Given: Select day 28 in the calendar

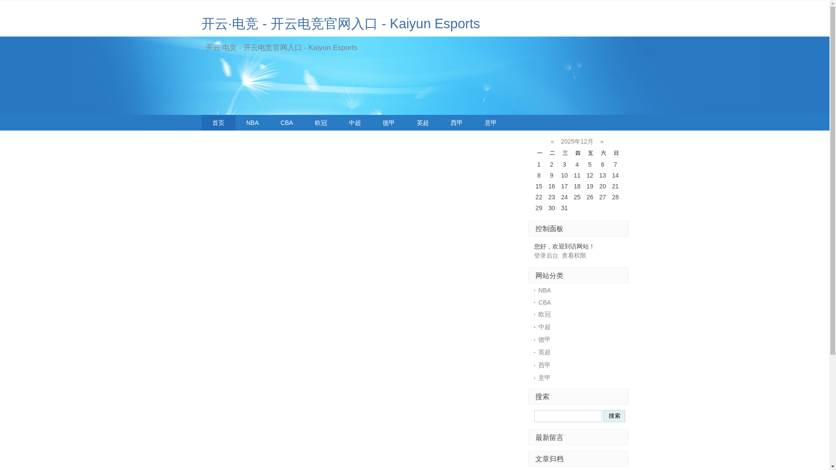Looking at the screenshot, I should point(615,197).
